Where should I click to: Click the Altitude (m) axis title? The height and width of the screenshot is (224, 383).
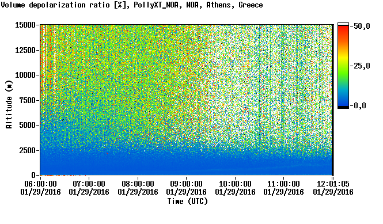coord(9,104)
